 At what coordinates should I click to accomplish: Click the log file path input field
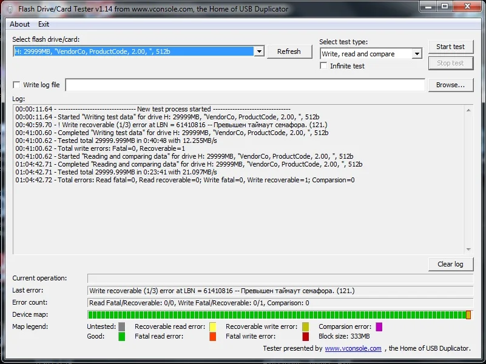[x=245, y=85]
